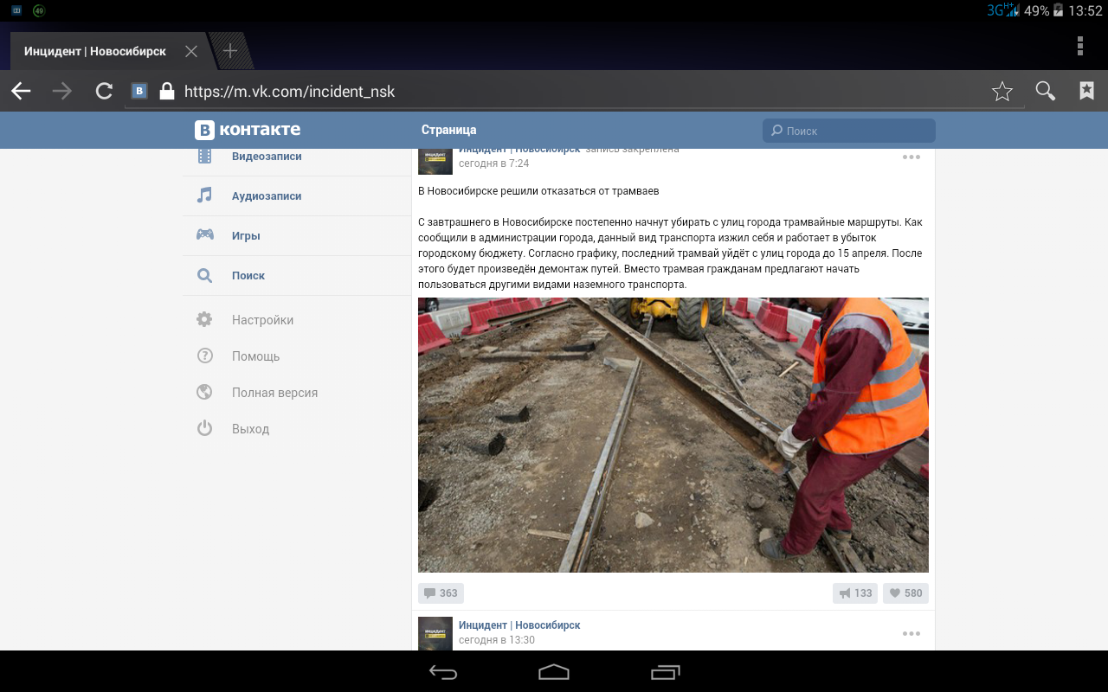
Task: Open Настройки from the sidebar
Action: click(x=262, y=320)
